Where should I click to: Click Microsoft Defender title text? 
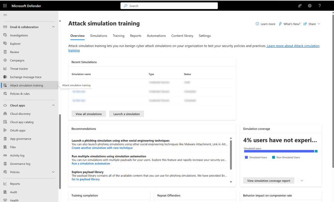pos(26,6)
